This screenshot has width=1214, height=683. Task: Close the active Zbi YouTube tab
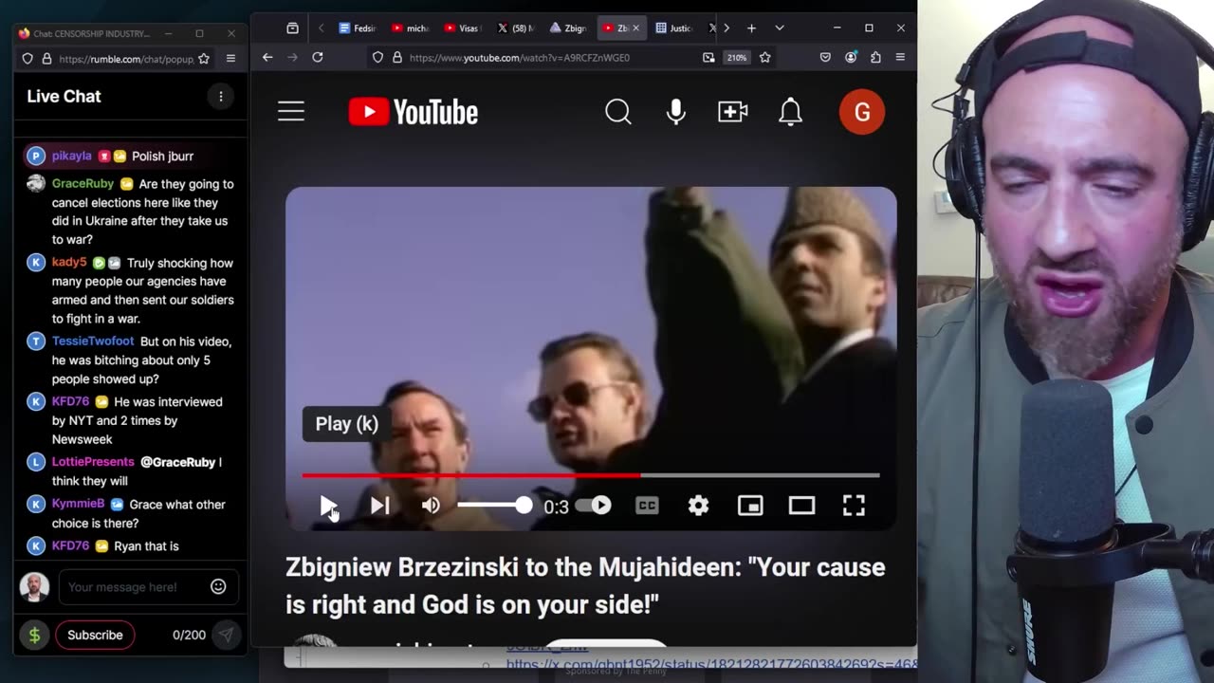(635, 28)
